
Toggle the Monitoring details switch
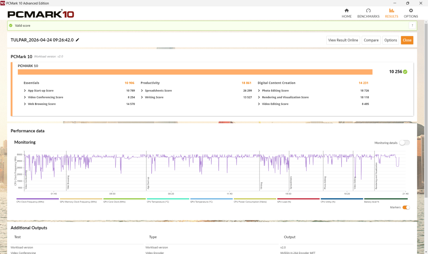coord(404,143)
